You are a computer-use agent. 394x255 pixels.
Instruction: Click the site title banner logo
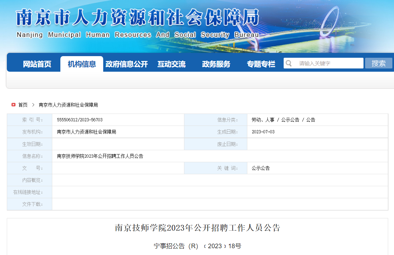point(138,17)
